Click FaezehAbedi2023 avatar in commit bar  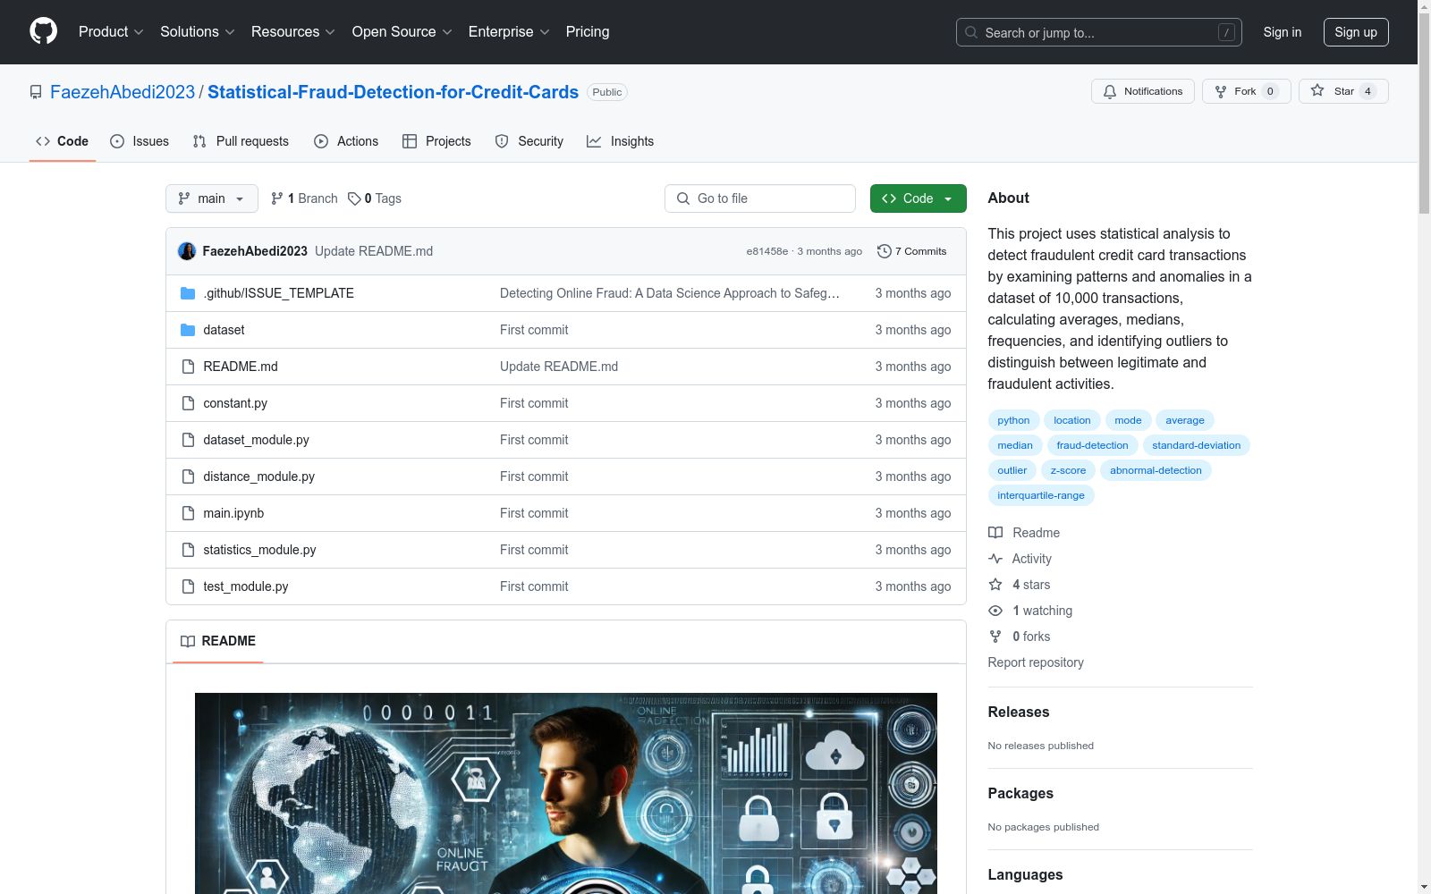(x=187, y=251)
